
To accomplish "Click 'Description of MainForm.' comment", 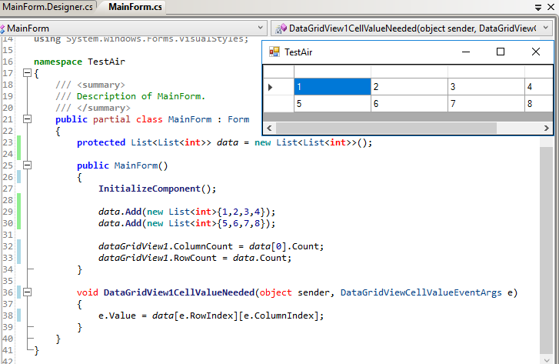I will [x=141, y=96].
